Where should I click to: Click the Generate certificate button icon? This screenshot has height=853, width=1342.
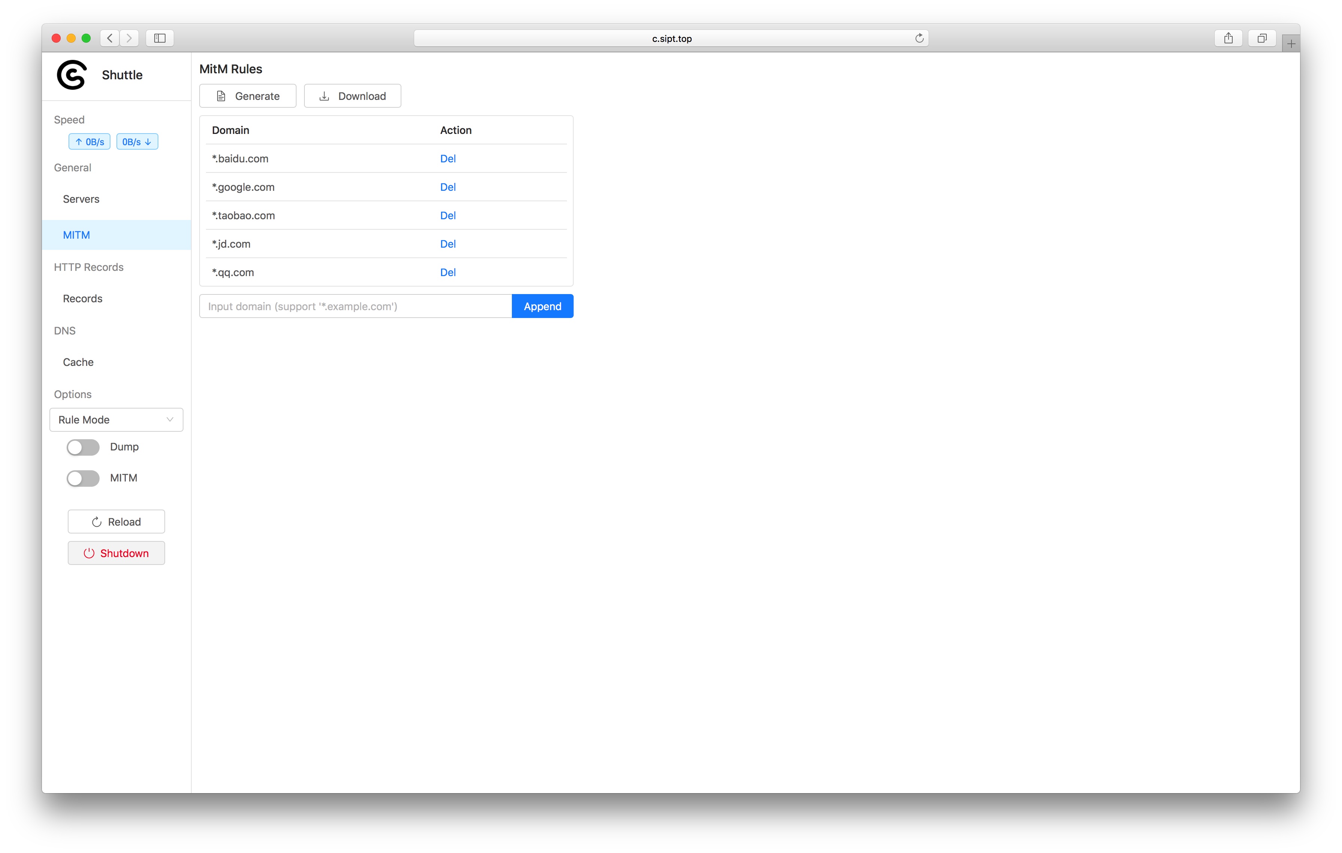[x=221, y=96]
